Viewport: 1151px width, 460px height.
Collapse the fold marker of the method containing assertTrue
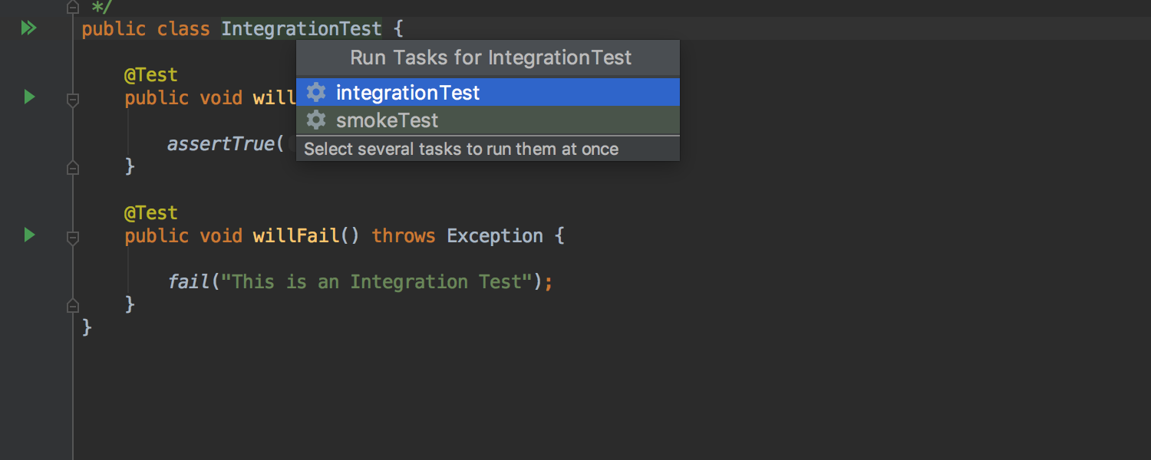pos(73,100)
